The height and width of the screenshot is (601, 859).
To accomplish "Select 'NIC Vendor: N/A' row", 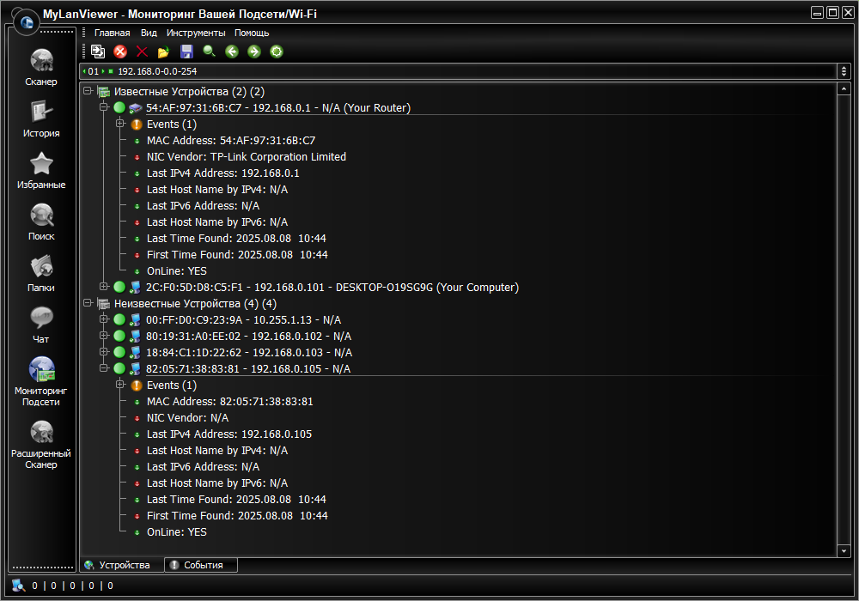I will pyautogui.click(x=187, y=417).
